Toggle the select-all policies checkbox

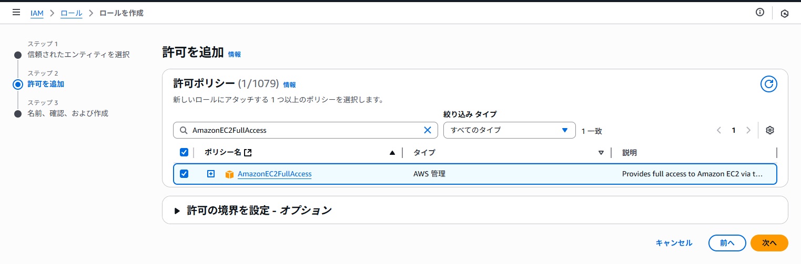click(x=184, y=152)
